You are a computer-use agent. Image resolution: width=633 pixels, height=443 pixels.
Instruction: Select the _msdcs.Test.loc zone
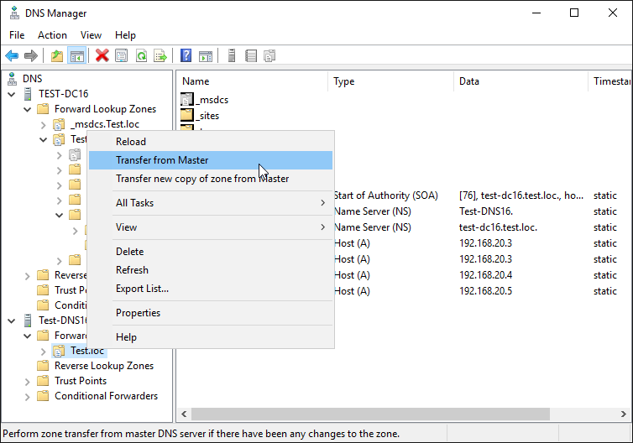[x=105, y=124]
